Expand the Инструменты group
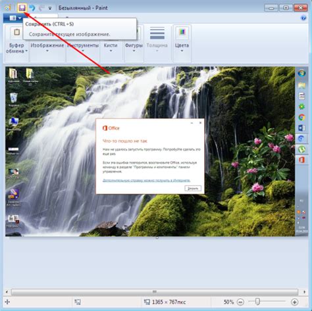Screen dimensions: 312x311 [x=83, y=48]
